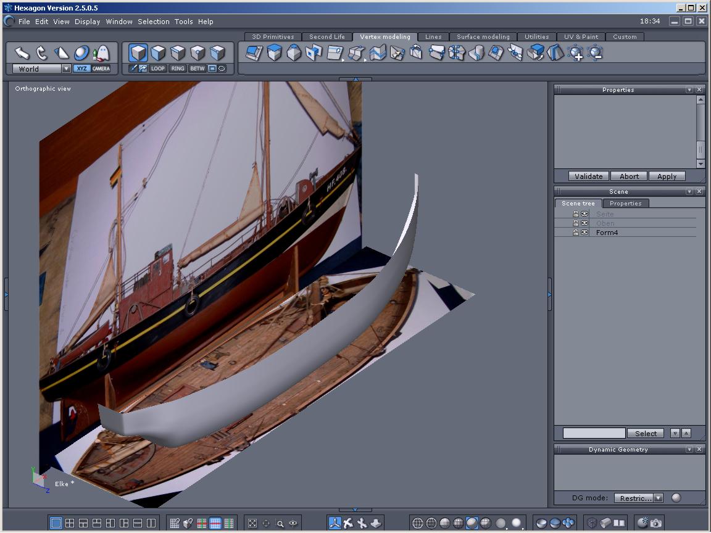
Task: Switch to four-view viewport layout
Action: (69, 523)
